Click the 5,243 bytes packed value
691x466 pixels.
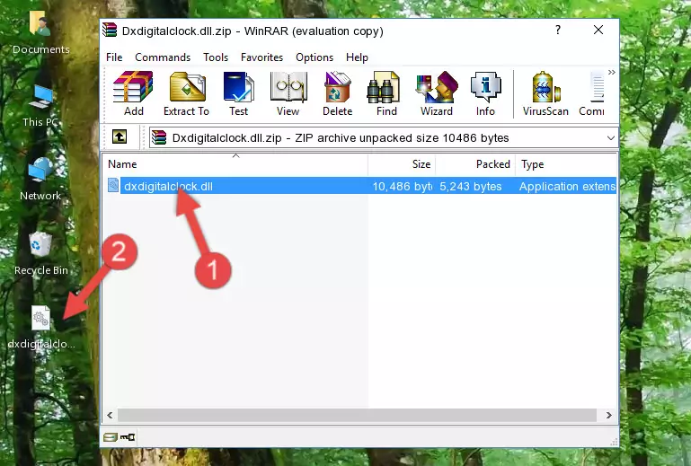click(x=470, y=187)
